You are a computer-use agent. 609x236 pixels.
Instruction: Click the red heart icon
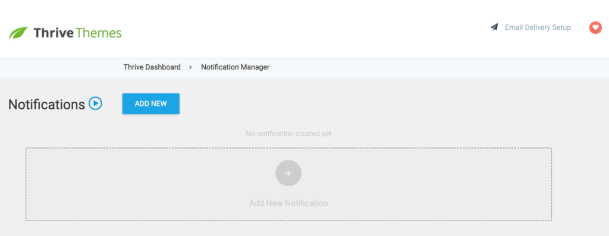[x=595, y=27]
